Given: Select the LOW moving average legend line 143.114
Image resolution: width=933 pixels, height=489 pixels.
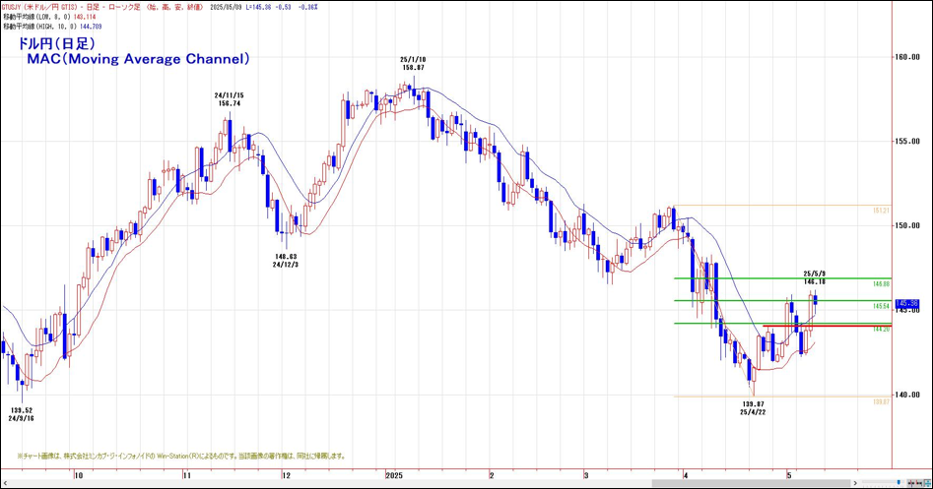Looking at the screenshot, I should click(x=49, y=17).
